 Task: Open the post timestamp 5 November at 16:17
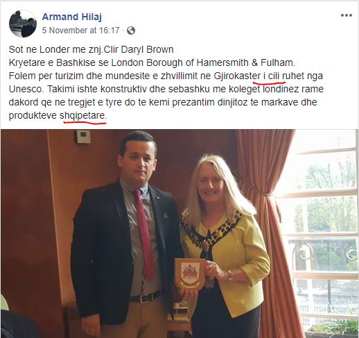coord(80,31)
